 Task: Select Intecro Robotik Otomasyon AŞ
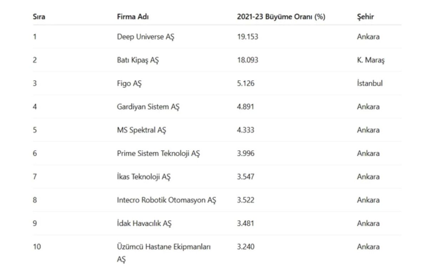(166, 200)
